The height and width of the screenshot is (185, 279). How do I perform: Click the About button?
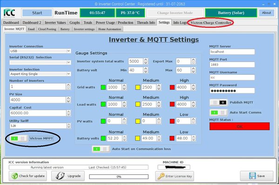click(x=266, y=13)
